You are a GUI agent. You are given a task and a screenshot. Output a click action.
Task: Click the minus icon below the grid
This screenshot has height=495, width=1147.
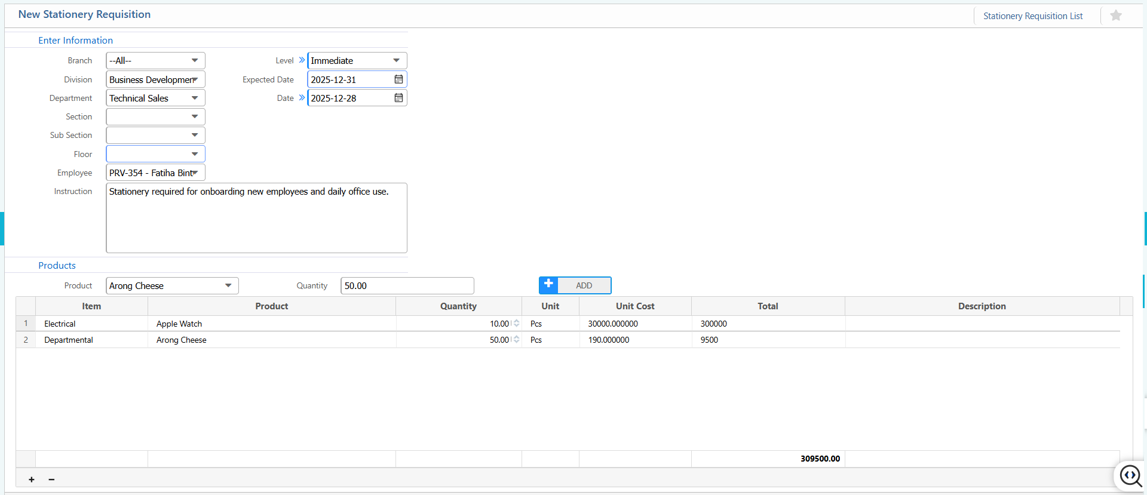pos(51,479)
